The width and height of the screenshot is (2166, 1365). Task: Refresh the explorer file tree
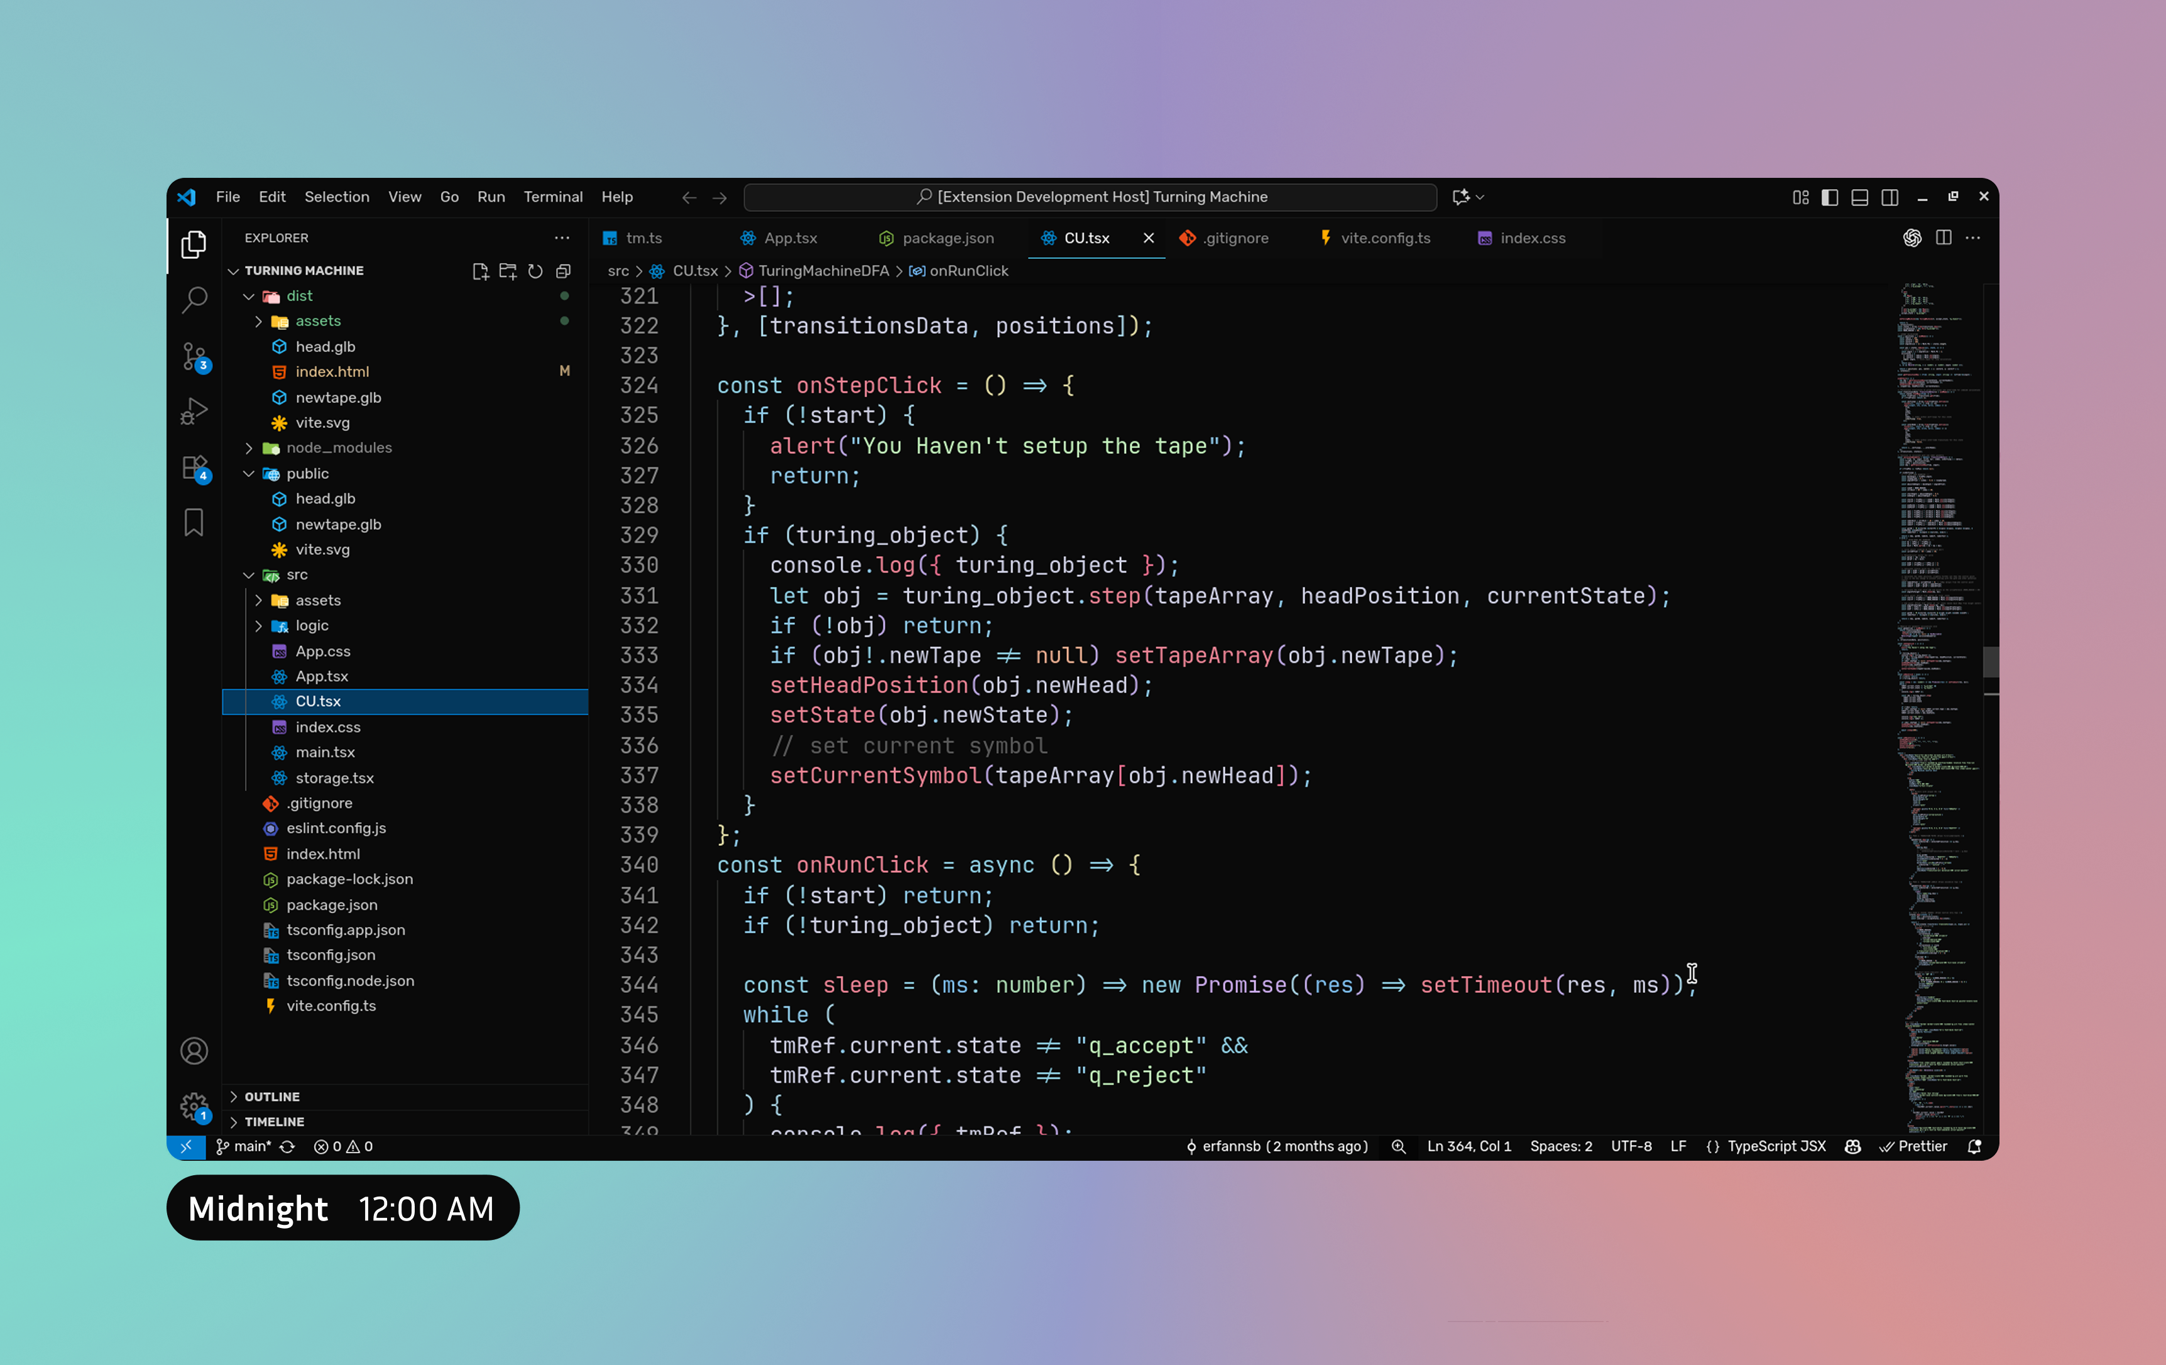535,270
